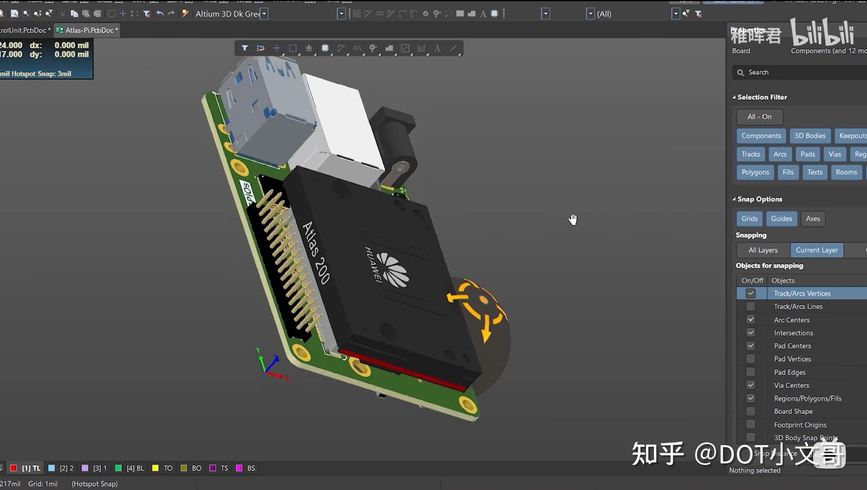Click the Place Via icon in the floating Active Bar
Image resolution: width=867 pixels, height=490 pixels.
point(373,48)
